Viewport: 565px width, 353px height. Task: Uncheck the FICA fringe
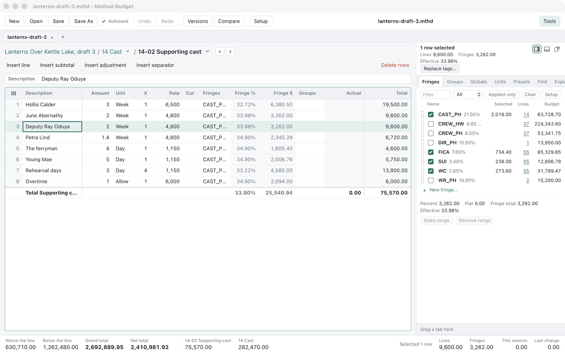(x=431, y=152)
